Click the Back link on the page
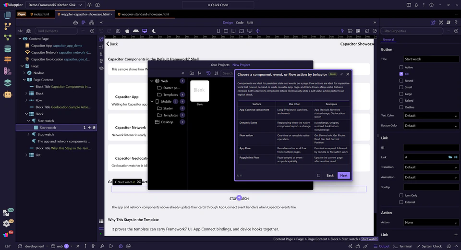The image size is (461, 250). (112, 44)
